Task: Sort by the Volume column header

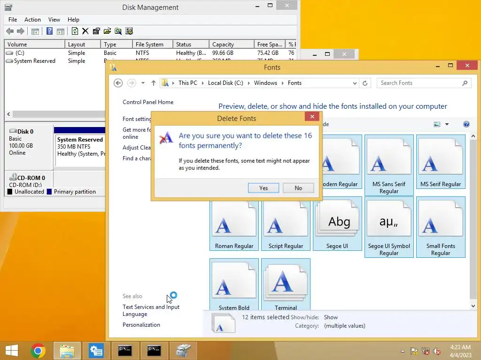Action: pos(35,45)
